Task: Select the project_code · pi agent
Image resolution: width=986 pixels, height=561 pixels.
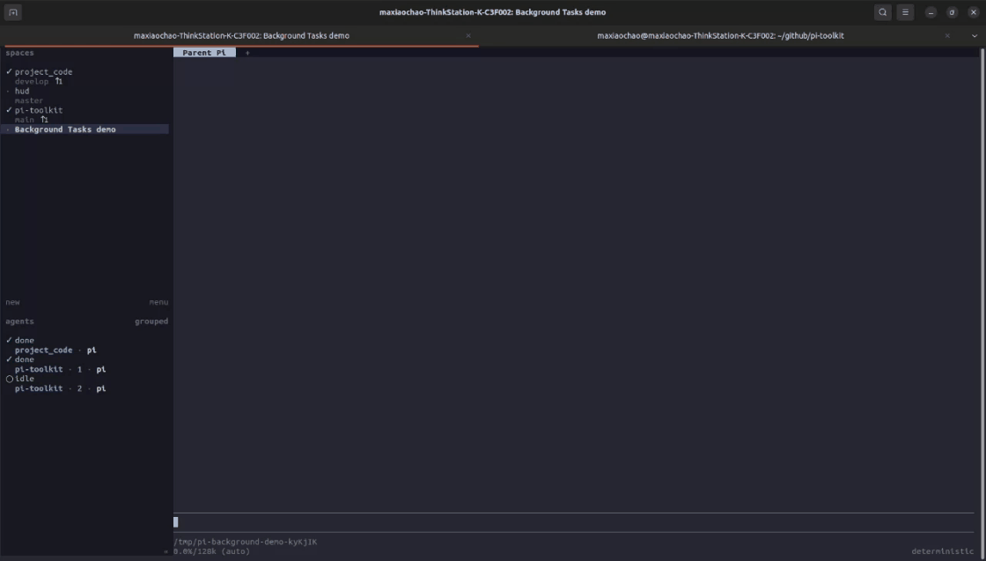Action: (55, 350)
